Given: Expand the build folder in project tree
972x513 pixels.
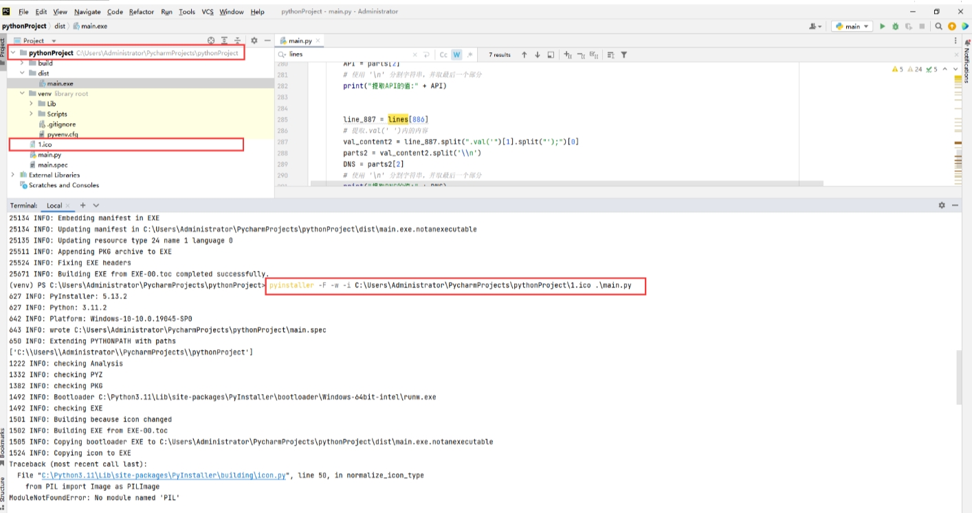Looking at the screenshot, I should tap(23, 63).
